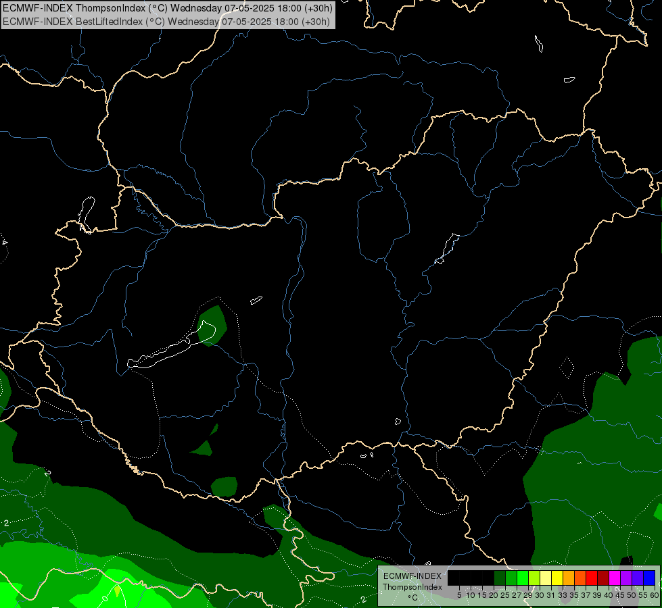Click legend scale value 37
Image resolution: width=662 pixels, height=608 pixels.
tap(586, 595)
